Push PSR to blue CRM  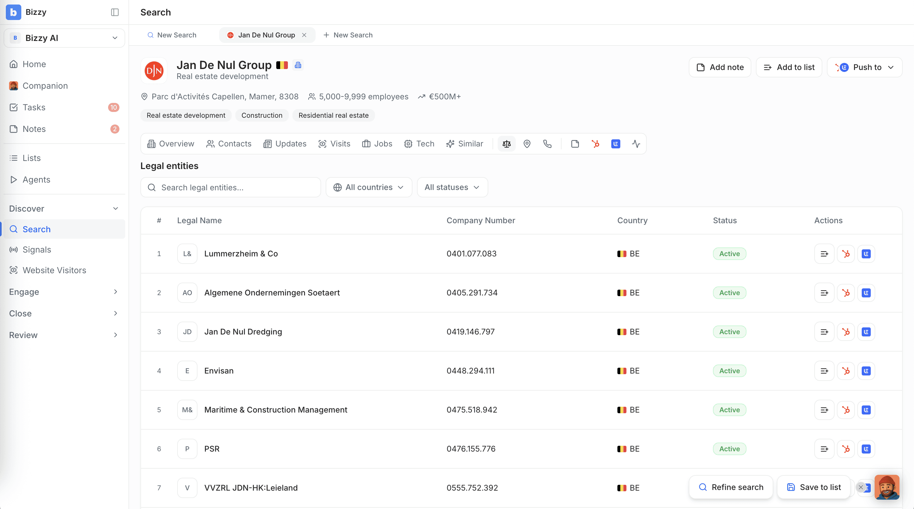pyautogui.click(x=866, y=449)
